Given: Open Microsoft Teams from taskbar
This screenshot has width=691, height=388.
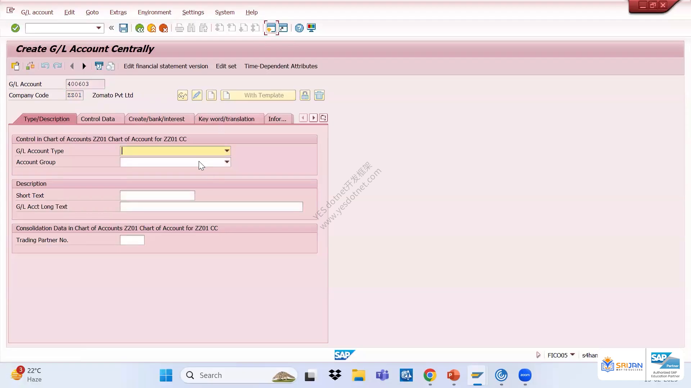Looking at the screenshot, I should (x=382, y=375).
